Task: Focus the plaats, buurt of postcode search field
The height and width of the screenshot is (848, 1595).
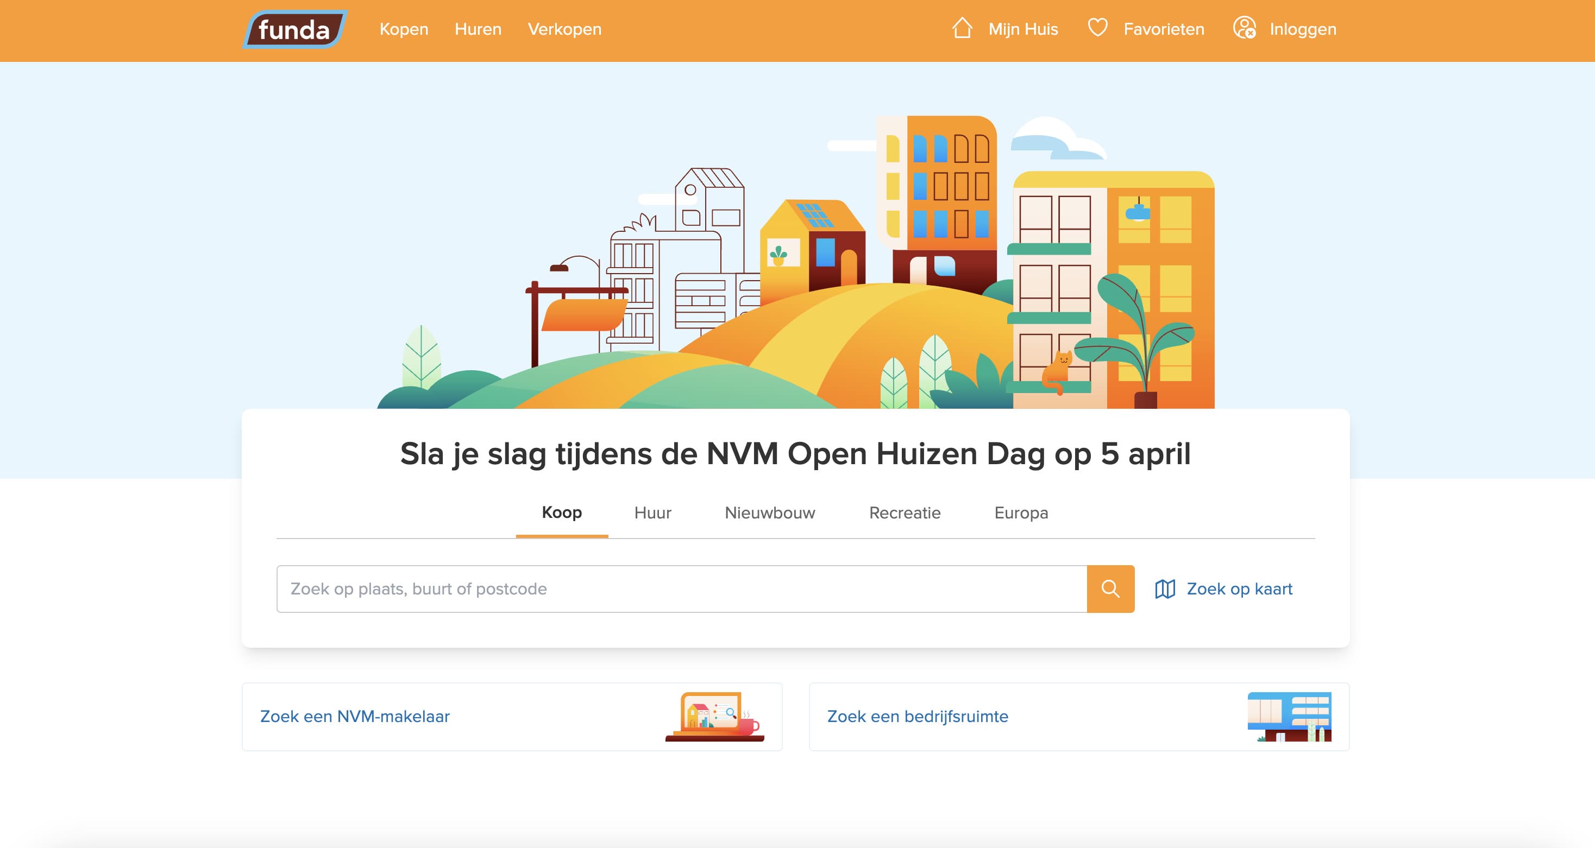Action: 681,588
